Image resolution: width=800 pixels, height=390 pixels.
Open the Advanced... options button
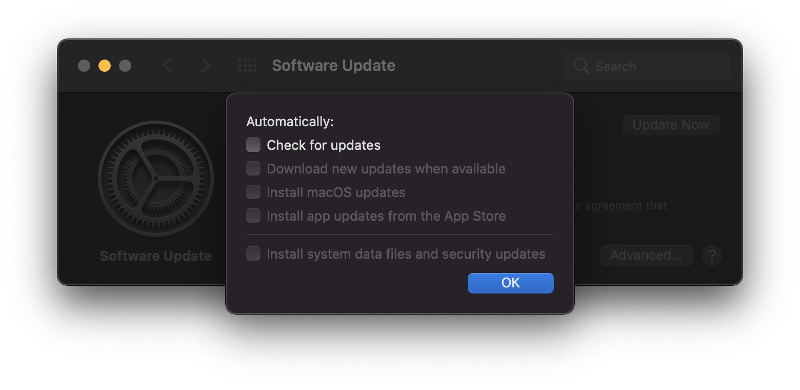646,255
